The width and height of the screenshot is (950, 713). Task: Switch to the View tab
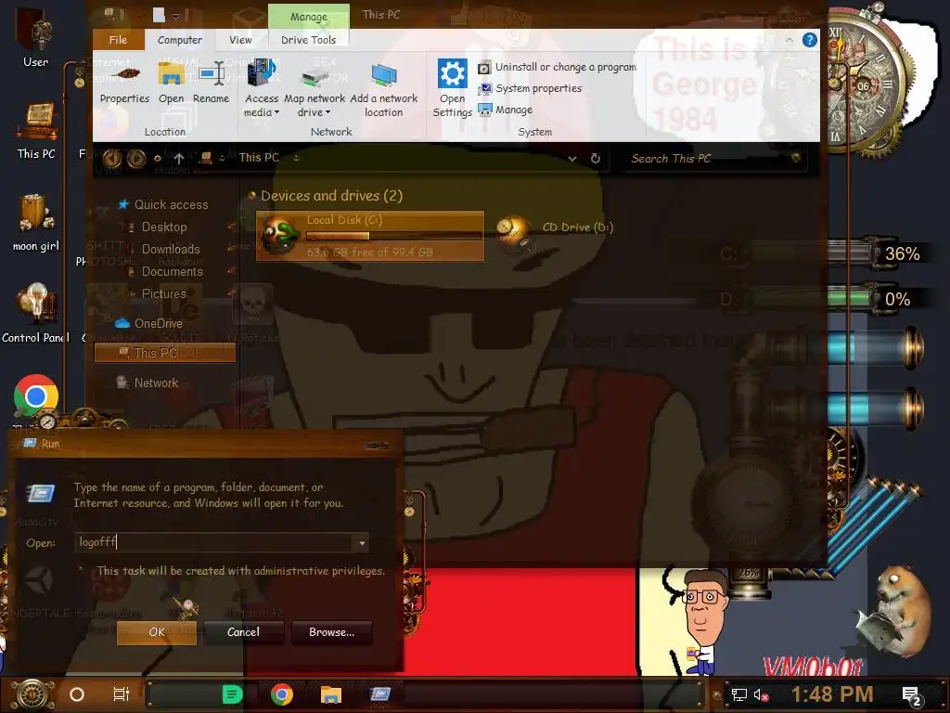240,40
